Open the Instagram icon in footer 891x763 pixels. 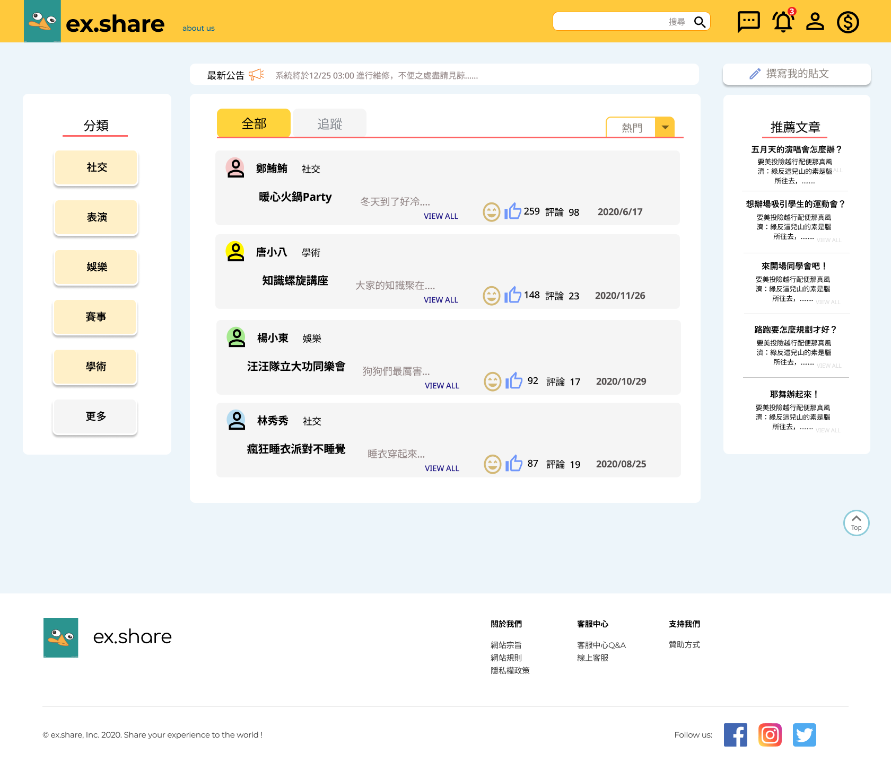pos(770,735)
